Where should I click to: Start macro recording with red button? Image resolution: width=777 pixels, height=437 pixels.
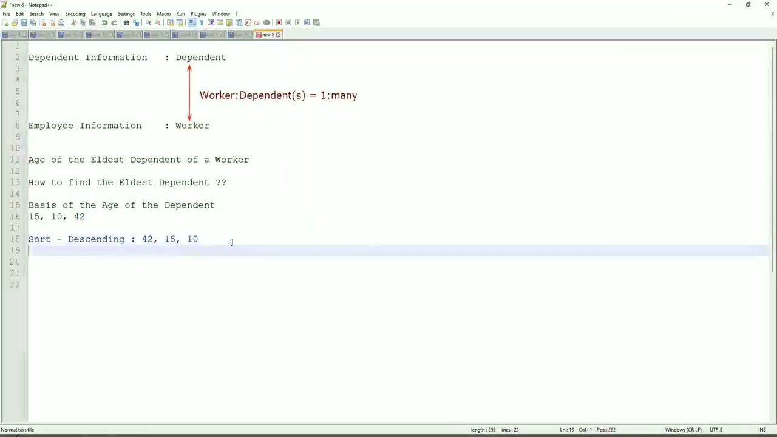click(x=279, y=23)
